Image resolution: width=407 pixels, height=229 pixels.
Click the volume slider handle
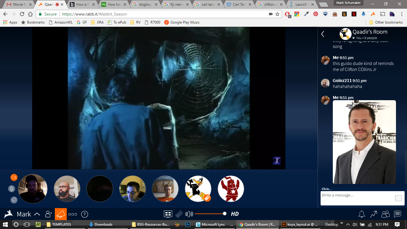click(x=225, y=214)
